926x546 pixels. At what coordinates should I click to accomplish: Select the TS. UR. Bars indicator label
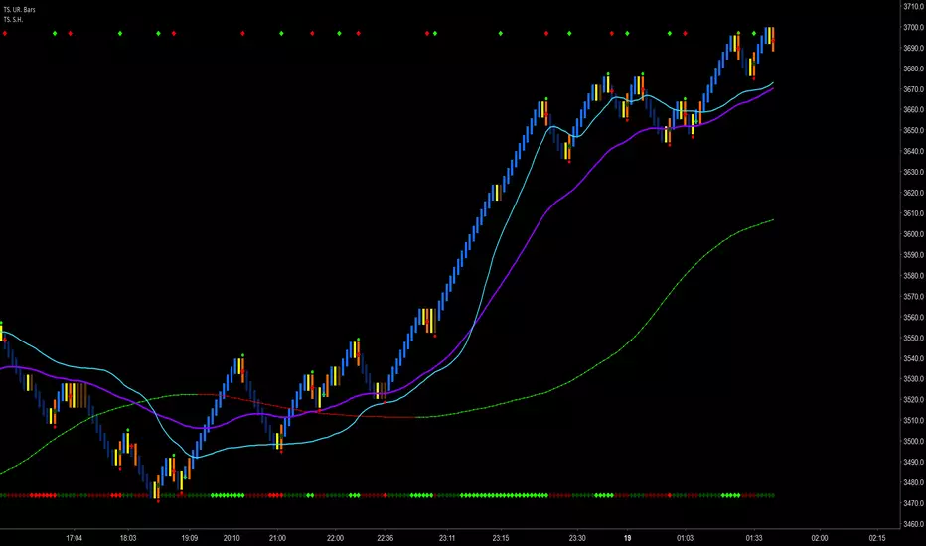point(19,10)
